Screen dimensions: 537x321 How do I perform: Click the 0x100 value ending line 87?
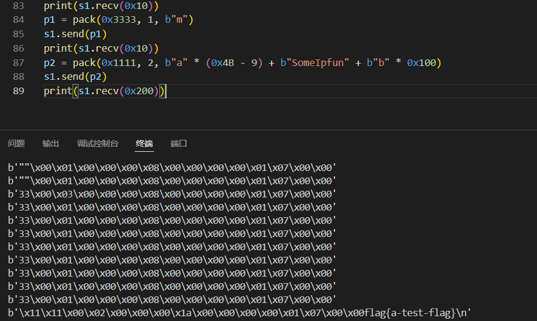click(x=424, y=63)
